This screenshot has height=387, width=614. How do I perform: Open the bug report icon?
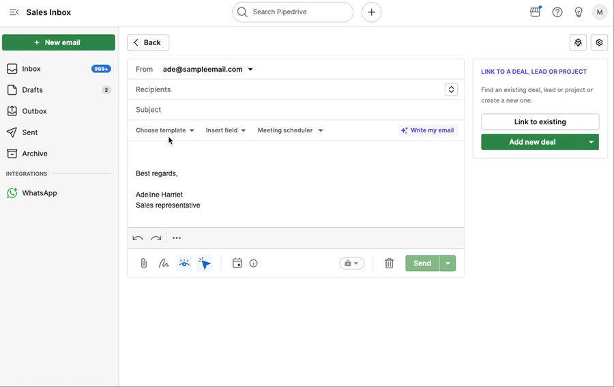(578, 42)
